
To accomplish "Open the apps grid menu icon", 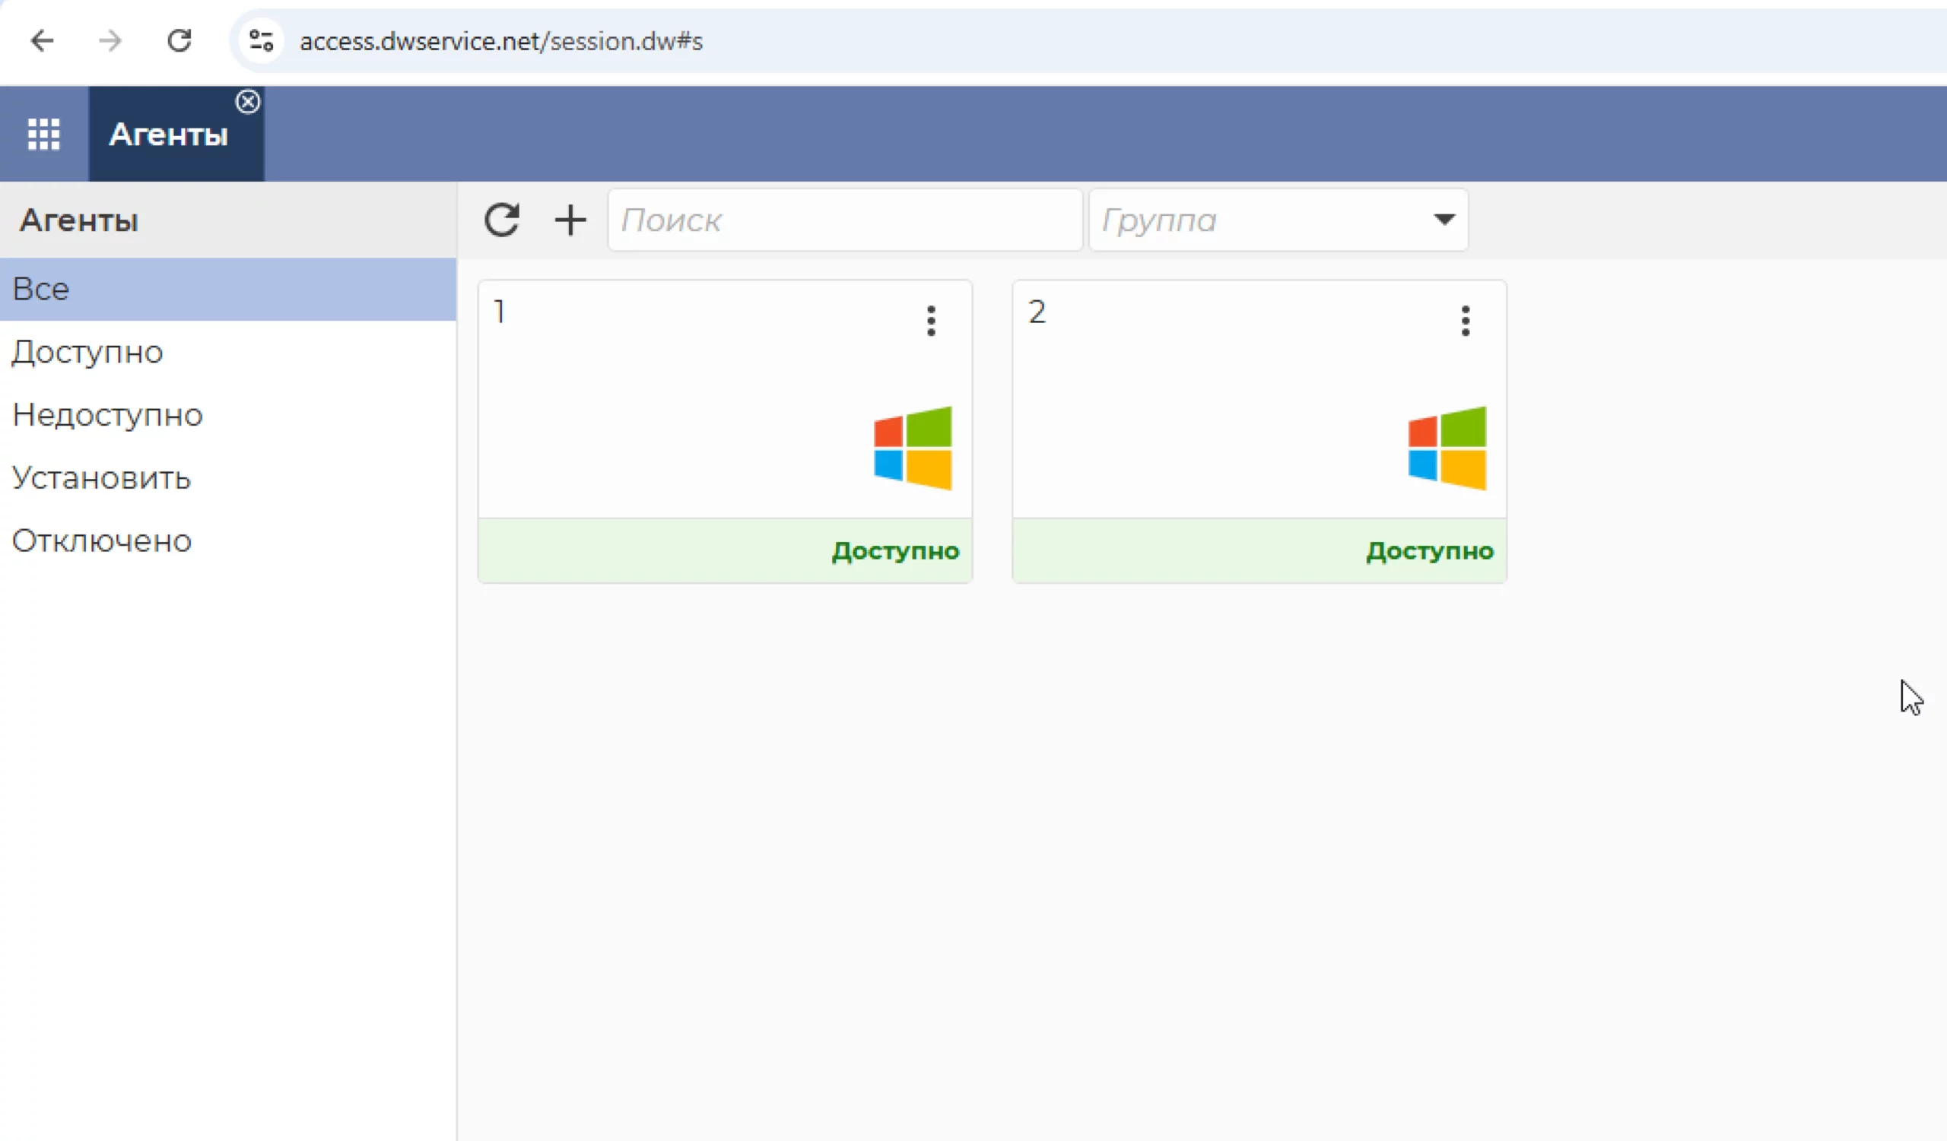I will (44, 135).
